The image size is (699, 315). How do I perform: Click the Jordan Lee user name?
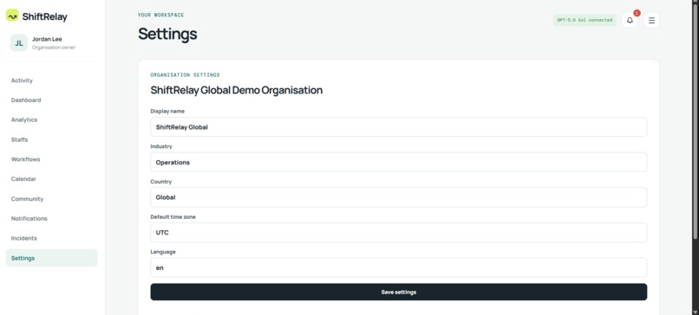[47, 39]
